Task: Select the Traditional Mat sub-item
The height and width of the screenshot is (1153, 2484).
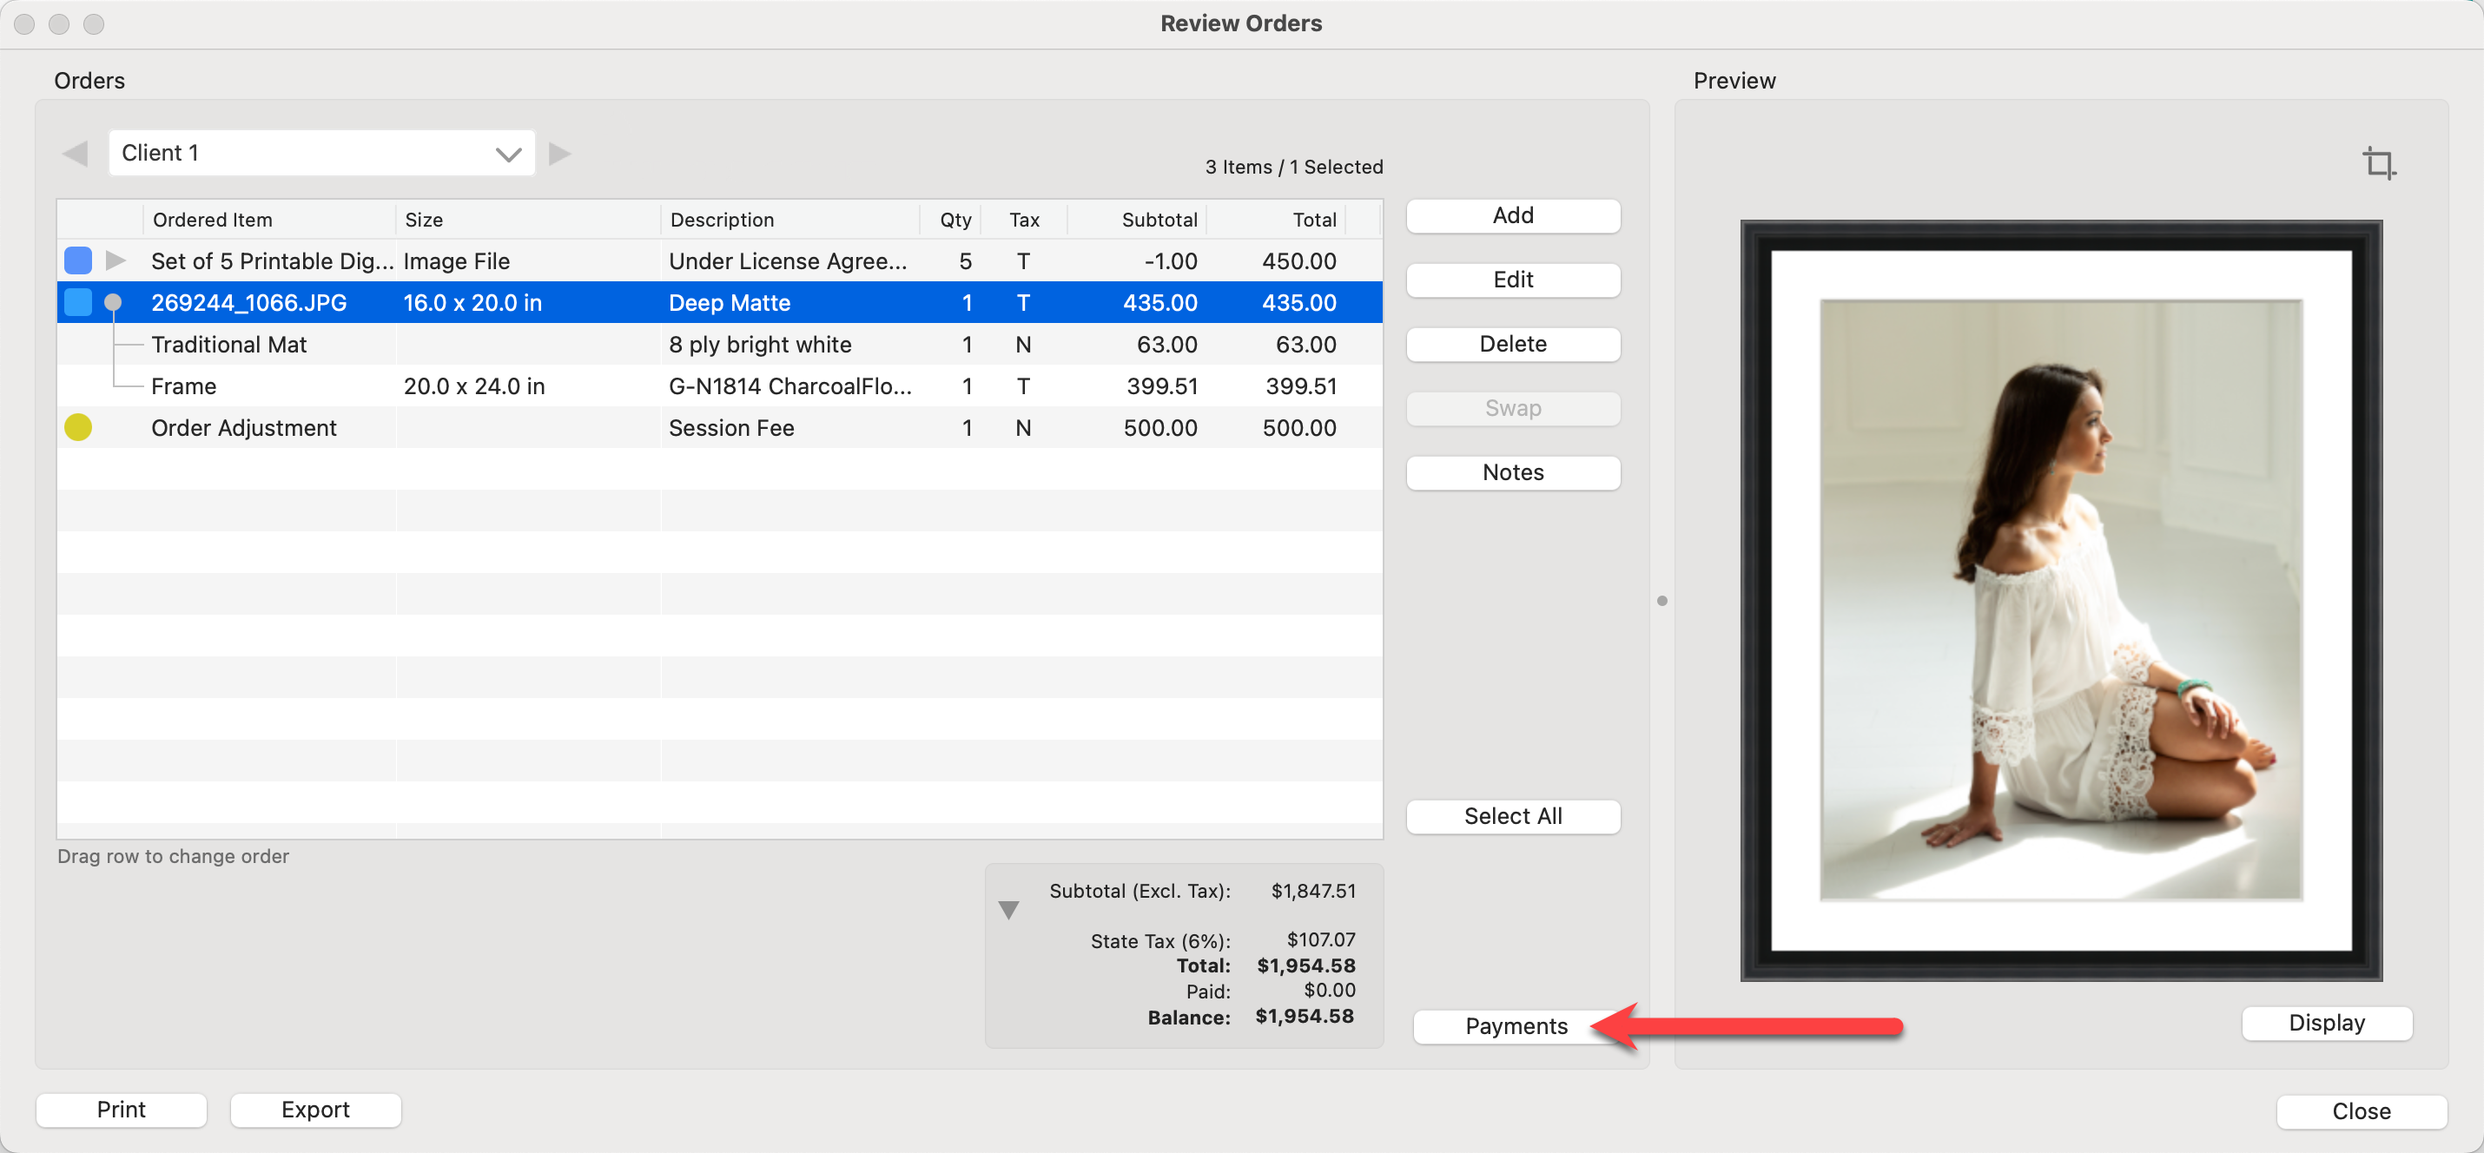Action: pos(228,344)
